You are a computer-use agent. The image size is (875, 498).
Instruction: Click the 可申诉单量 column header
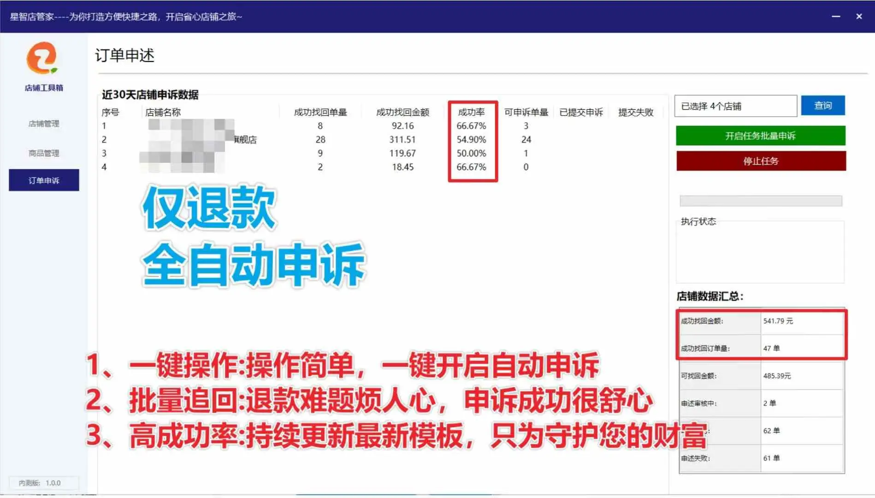pyautogui.click(x=526, y=112)
